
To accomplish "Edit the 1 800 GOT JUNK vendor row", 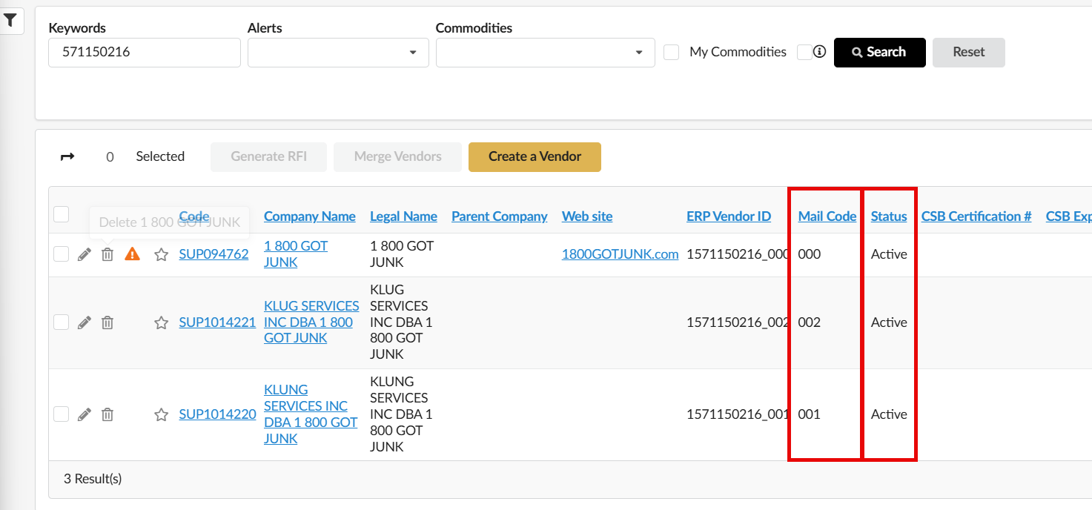I will 85,254.
